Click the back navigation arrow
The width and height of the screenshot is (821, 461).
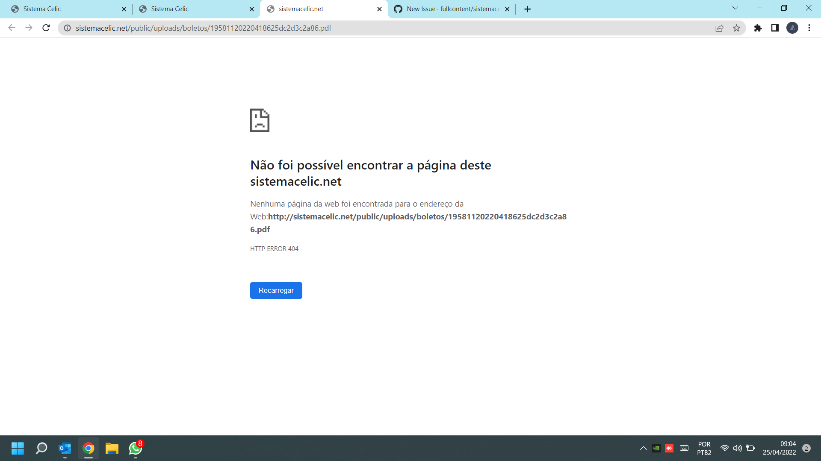(x=11, y=28)
